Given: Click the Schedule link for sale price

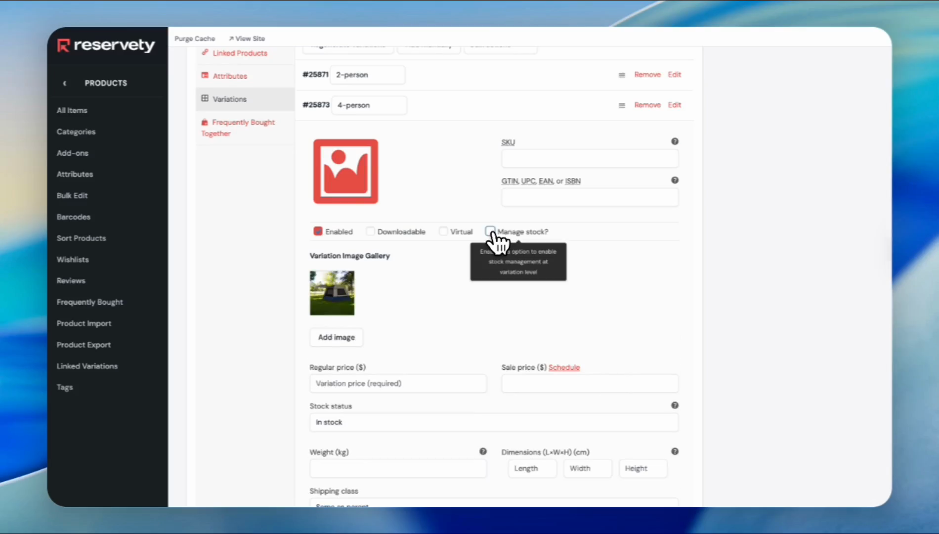Looking at the screenshot, I should (564, 367).
